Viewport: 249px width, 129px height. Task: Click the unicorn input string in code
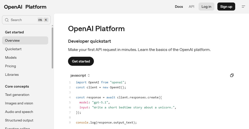(133, 107)
